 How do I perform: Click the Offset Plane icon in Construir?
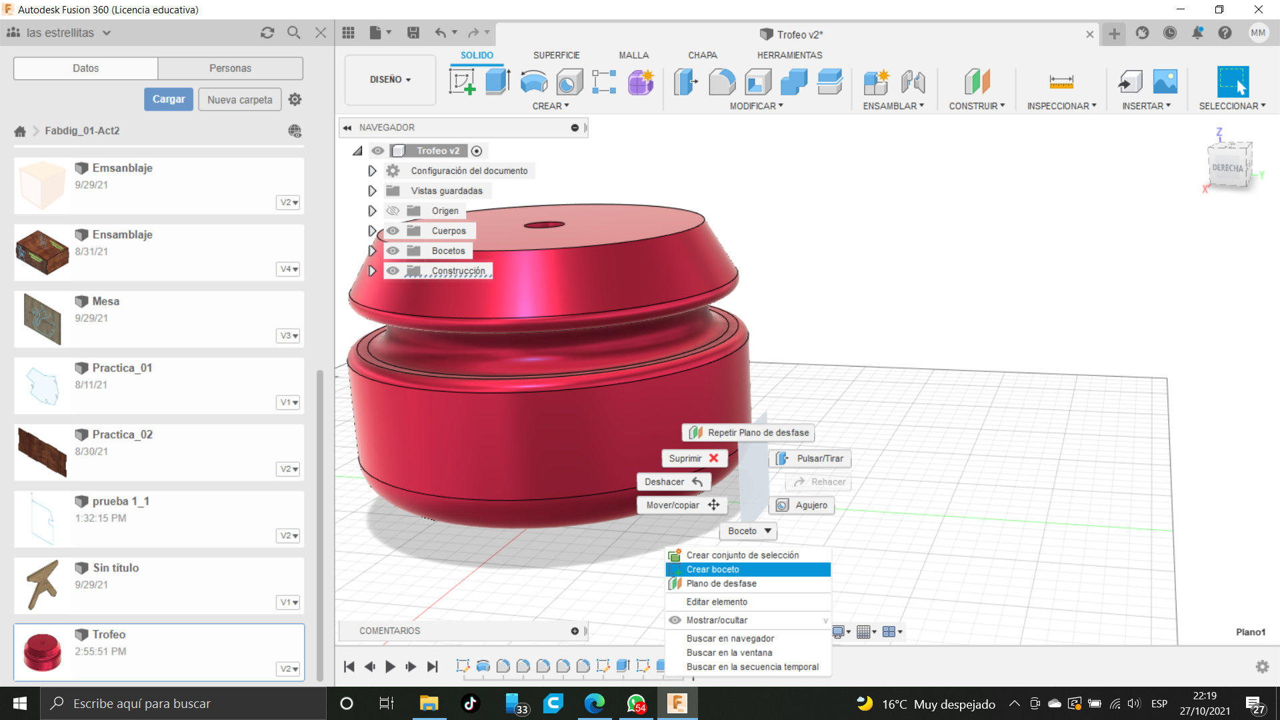(977, 82)
